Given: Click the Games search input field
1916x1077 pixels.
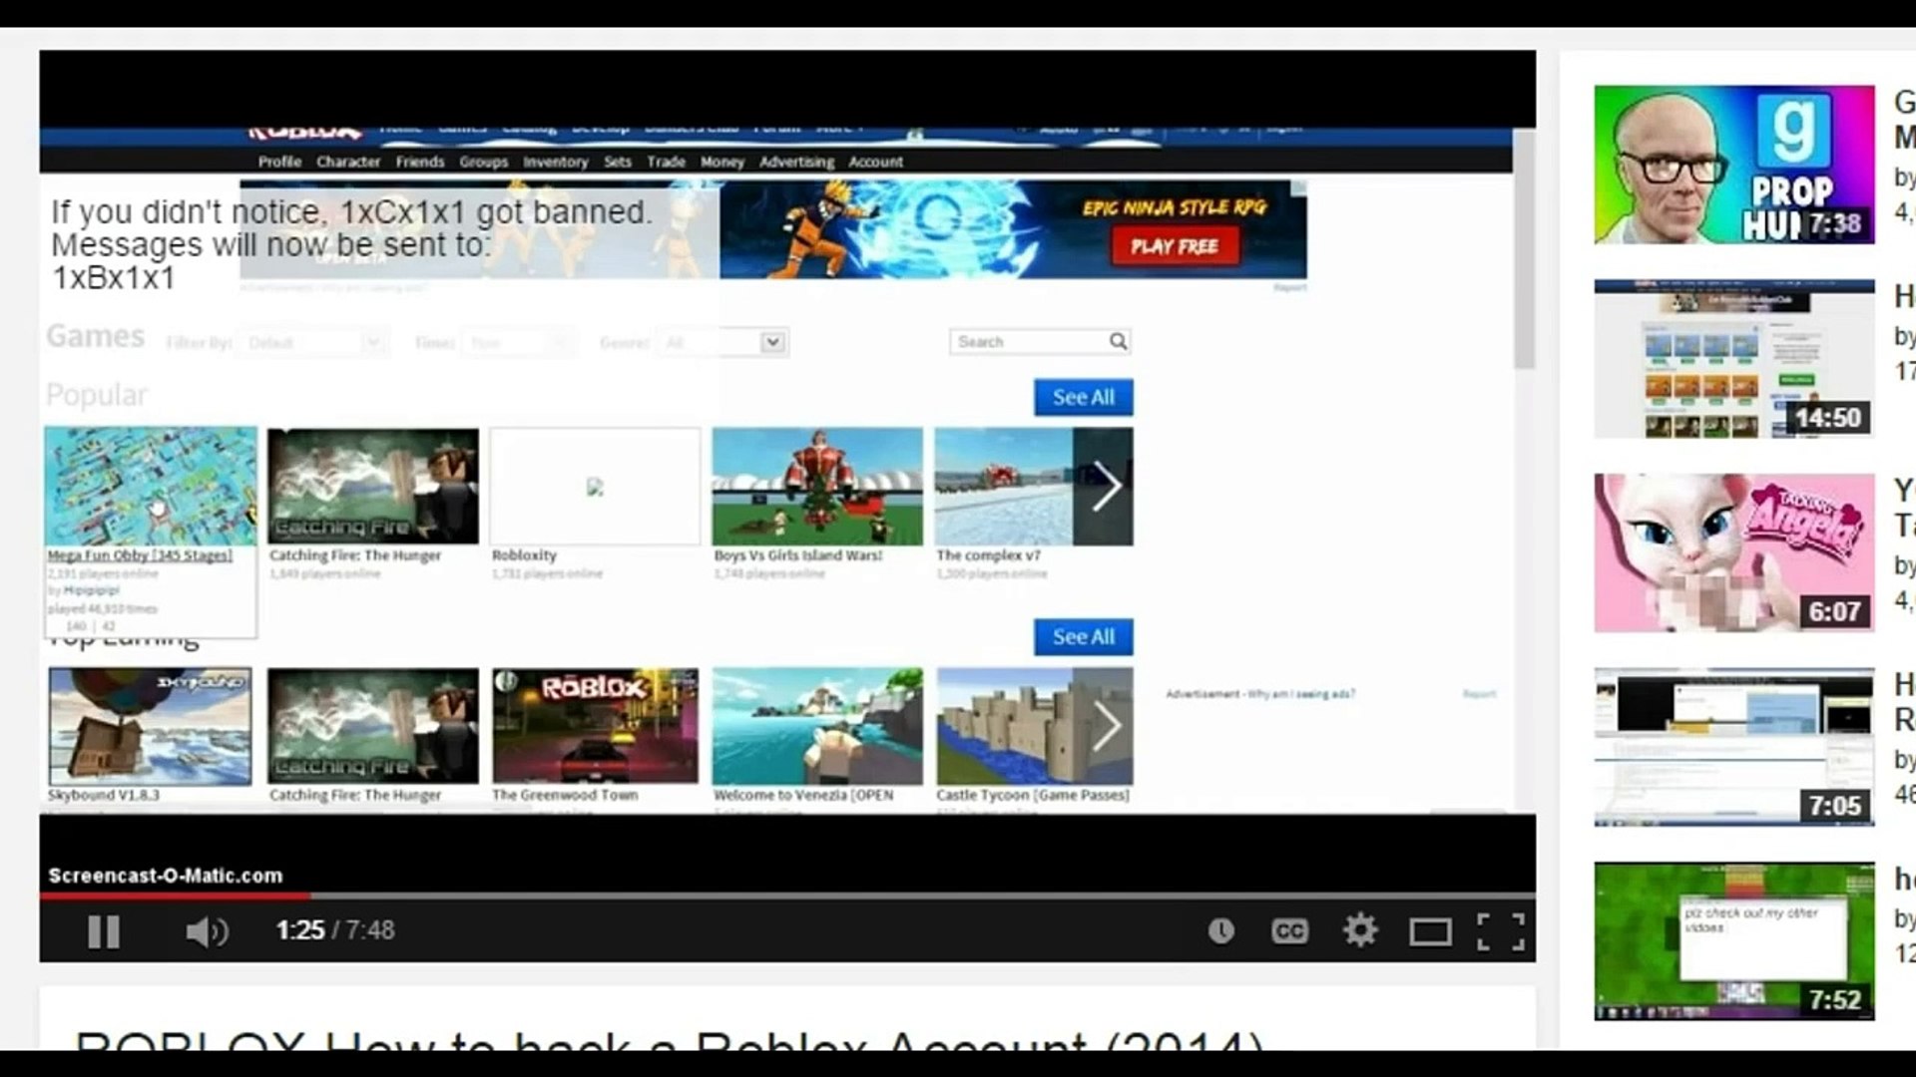Looking at the screenshot, I should pyautogui.click(x=1028, y=342).
